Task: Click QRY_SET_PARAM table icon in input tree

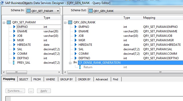Action: [x=9, y=22]
